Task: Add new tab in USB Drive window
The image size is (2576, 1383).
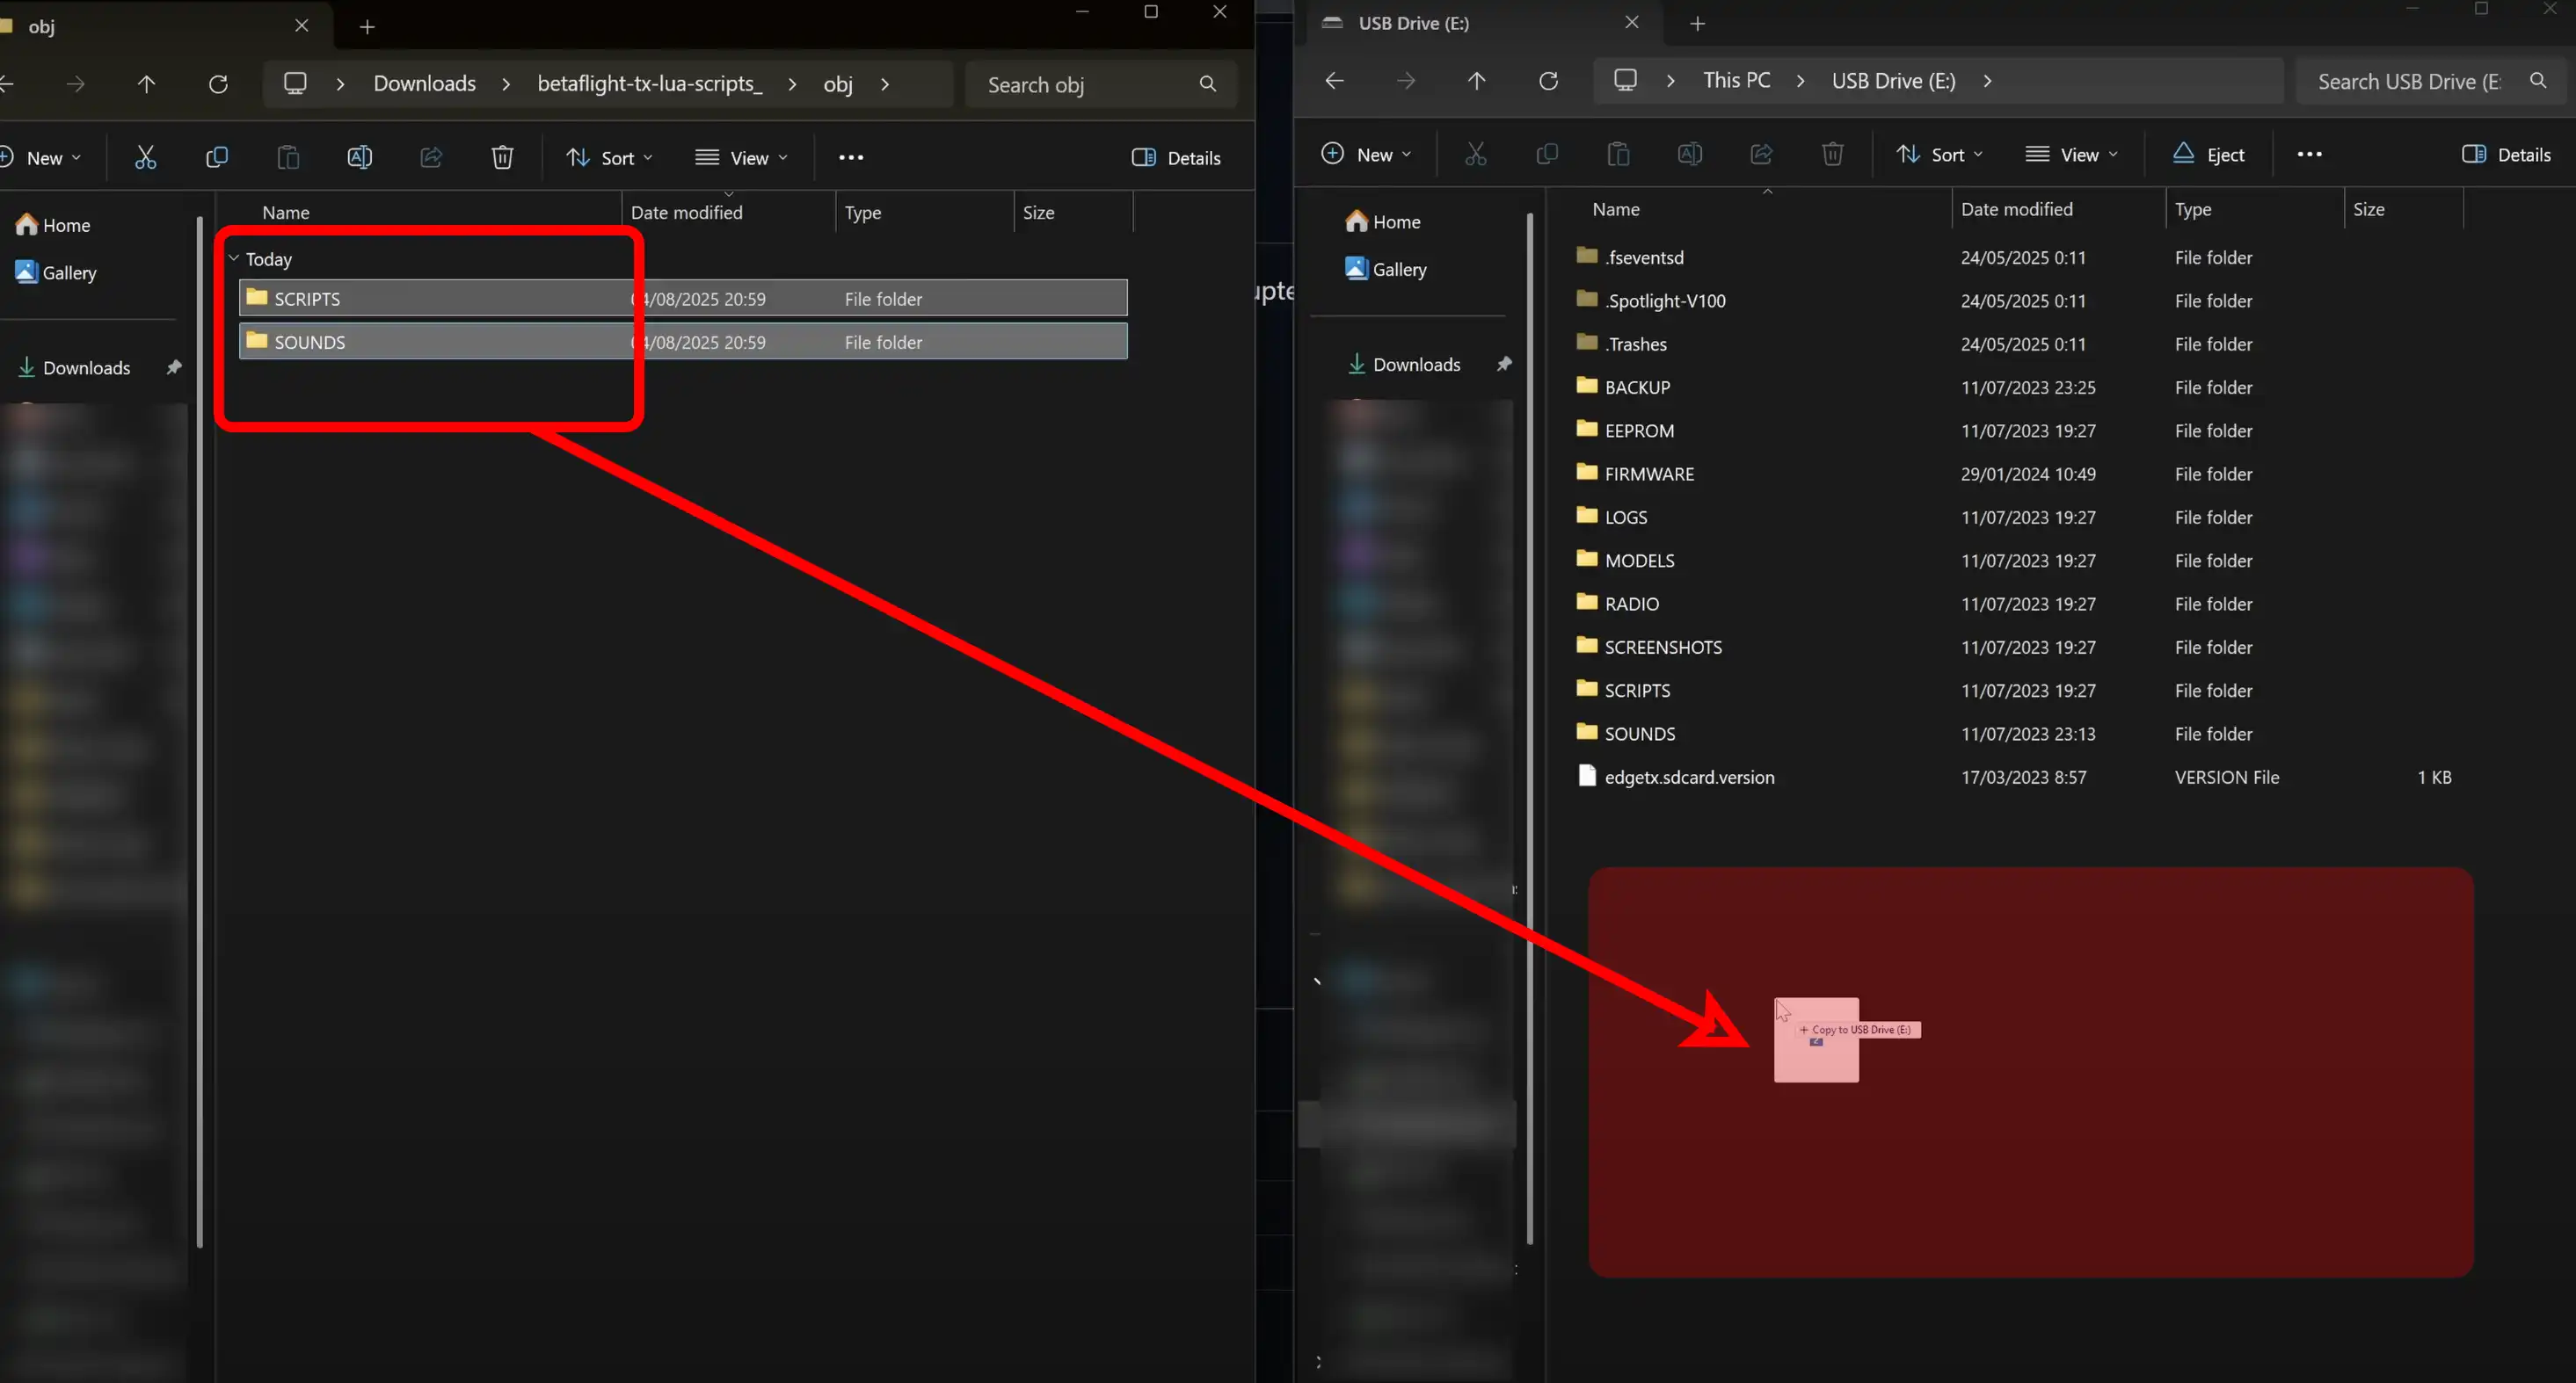Action: [x=1697, y=23]
